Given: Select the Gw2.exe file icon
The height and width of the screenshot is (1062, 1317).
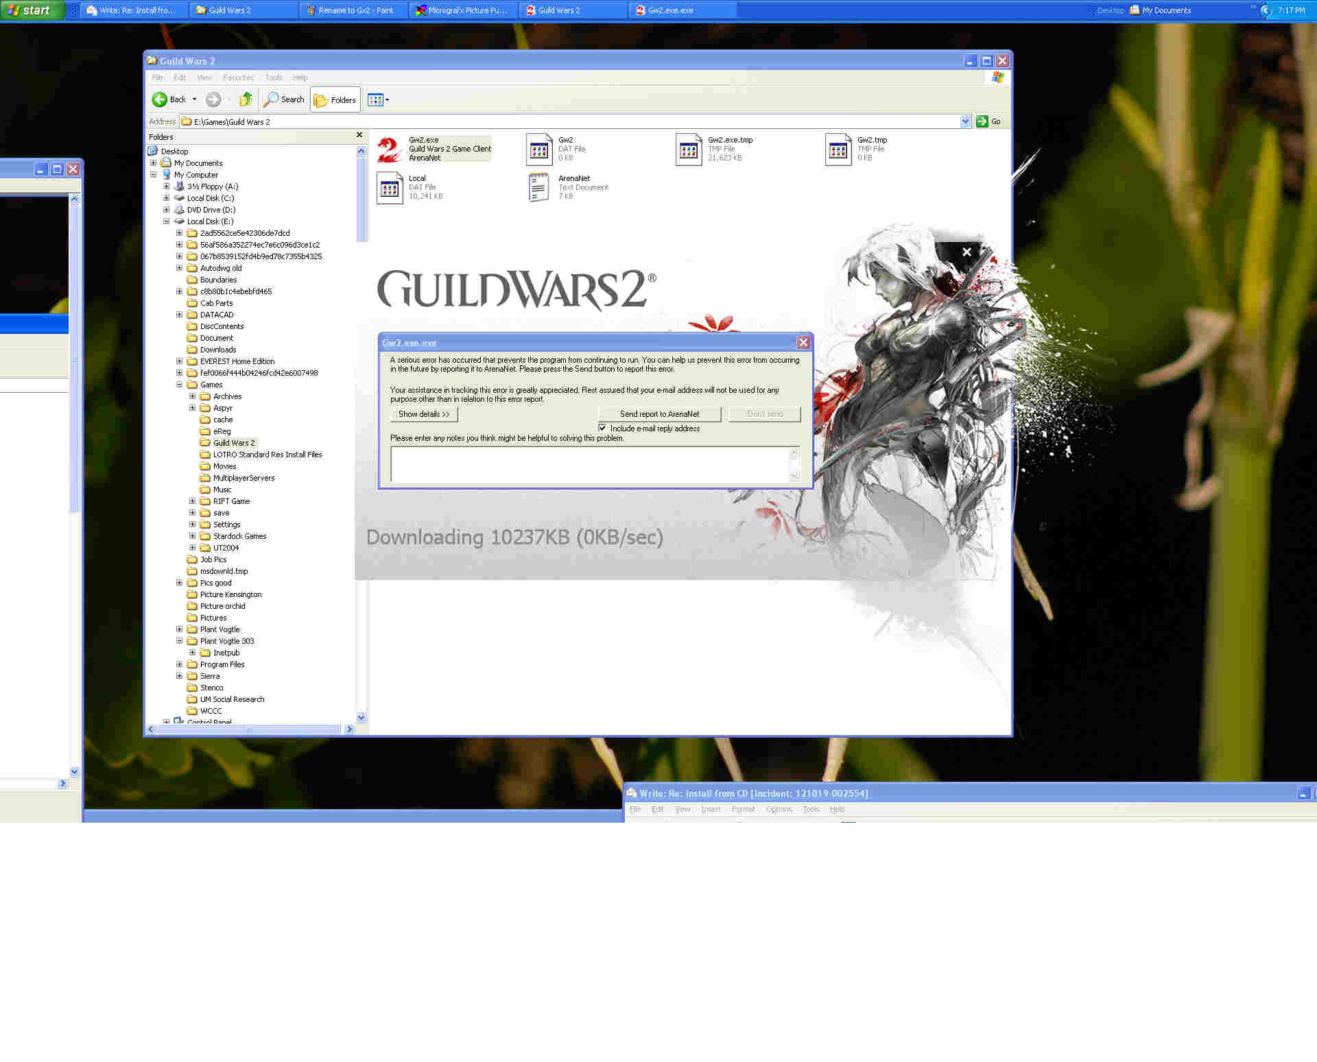Looking at the screenshot, I should (x=390, y=149).
